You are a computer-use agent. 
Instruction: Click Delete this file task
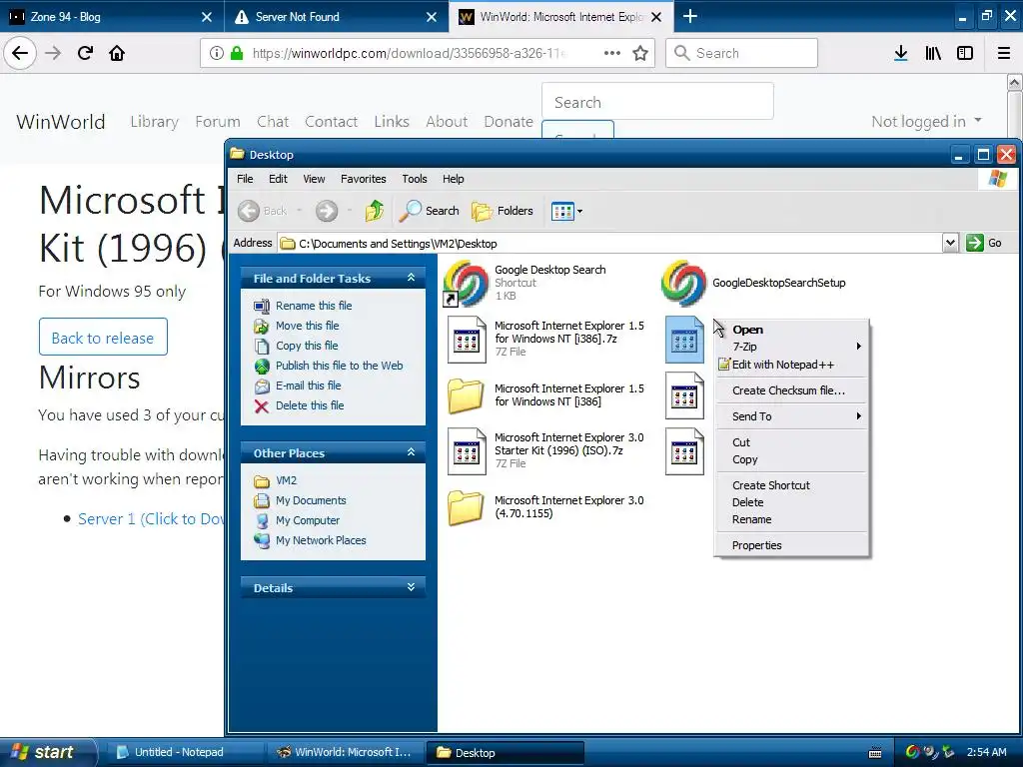[x=310, y=405]
